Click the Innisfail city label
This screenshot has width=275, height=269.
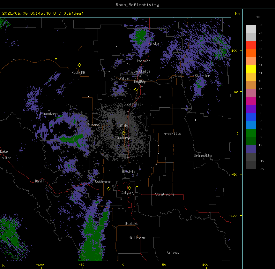pos(132,104)
